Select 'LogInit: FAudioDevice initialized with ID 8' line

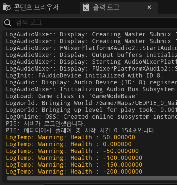coord(85,76)
